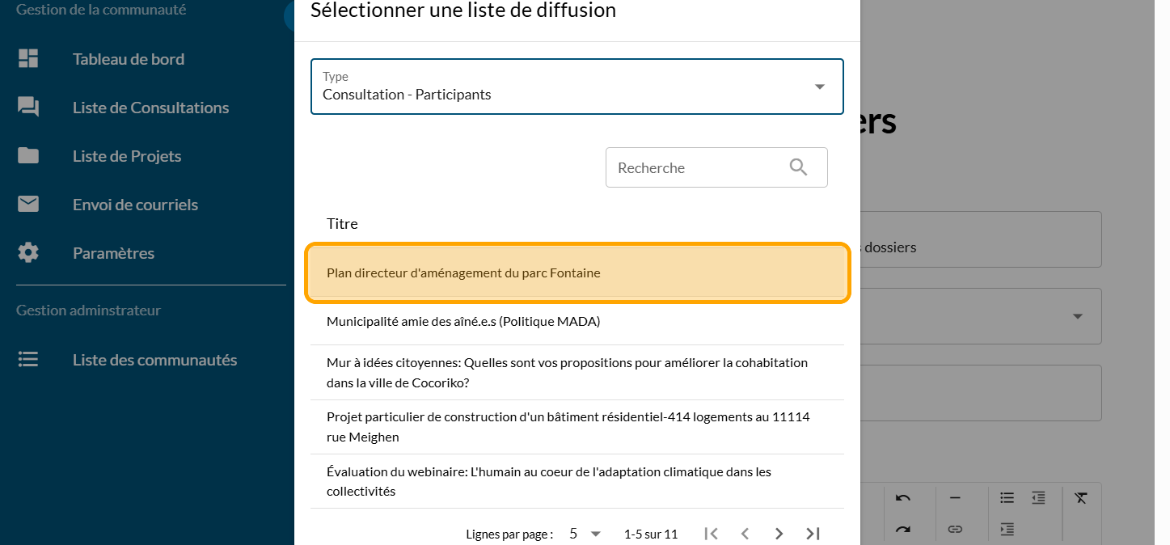Decrease indent with the outdent icon

1038,498
